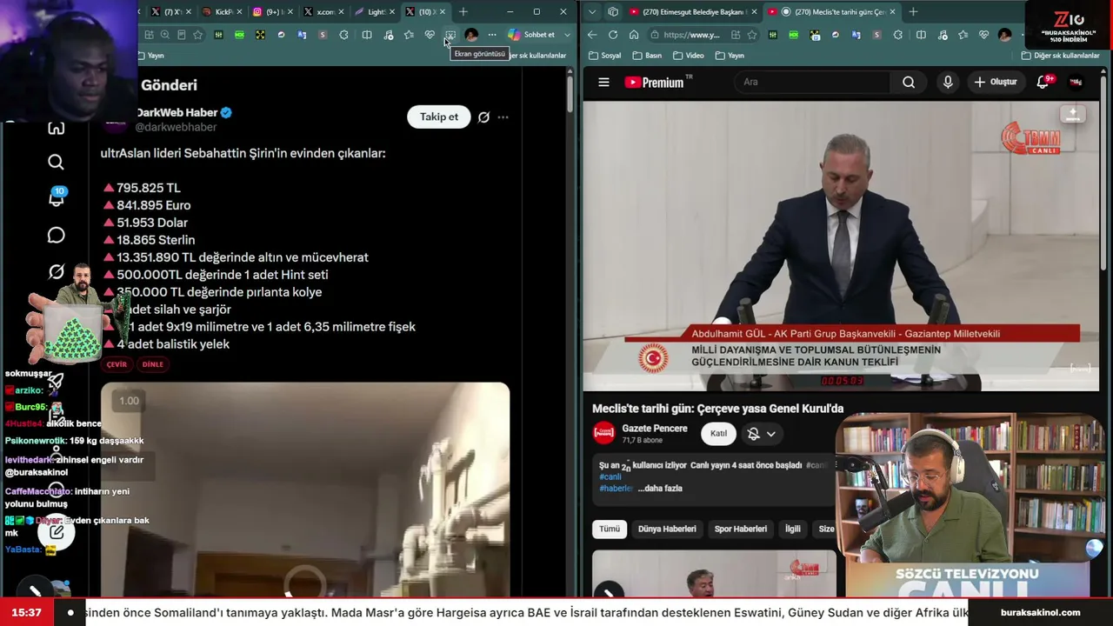Go back in the YouTube browser window
This screenshot has height=626, width=1113.
tap(592, 35)
